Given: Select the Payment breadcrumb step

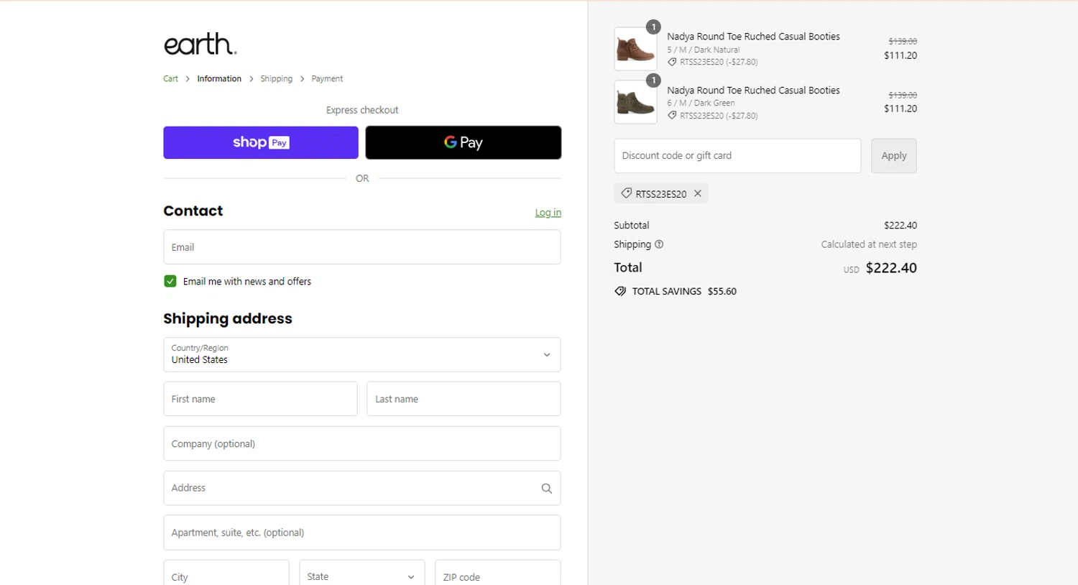Looking at the screenshot, I should coord(327,79).
